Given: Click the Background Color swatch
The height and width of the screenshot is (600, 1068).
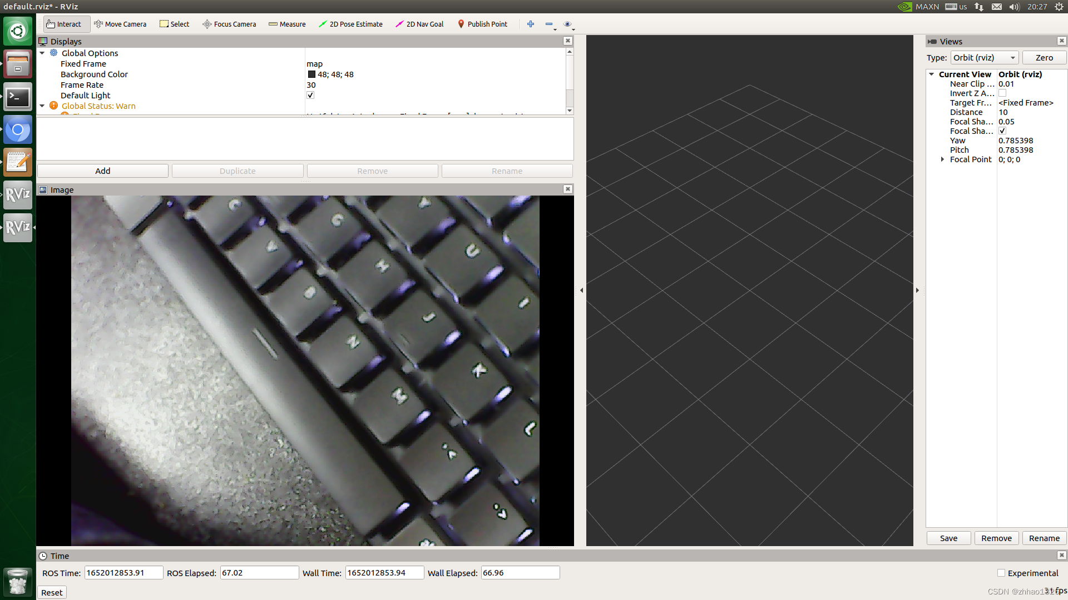Looking at the screenshot, I should [x=311, y=74].
